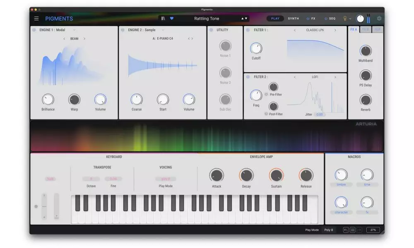Enable the Pre-Filter power switch
Image resolution: width=414 pixels, height=248 pixels.
[x=266, y=94]
